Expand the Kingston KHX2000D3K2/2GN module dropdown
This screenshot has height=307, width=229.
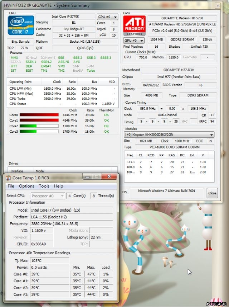(x=169, y=135)
